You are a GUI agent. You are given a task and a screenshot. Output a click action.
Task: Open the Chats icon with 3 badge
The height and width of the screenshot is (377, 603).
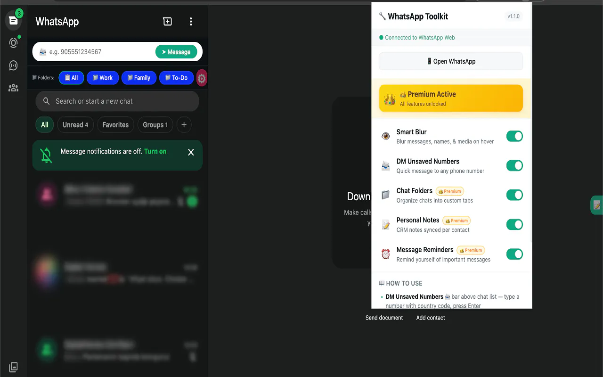[13, 20]
